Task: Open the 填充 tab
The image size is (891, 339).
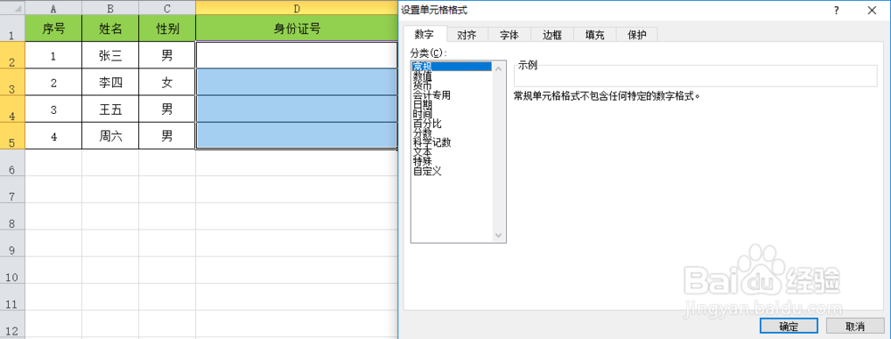Action: click(594, 35)
